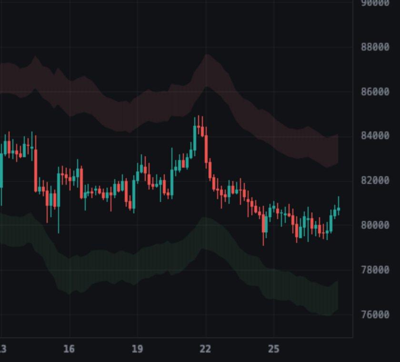The height and width of the screenshot is (362, 400).
Task: Click the date label 22 on time axis
Action: (x=205, y=349)
